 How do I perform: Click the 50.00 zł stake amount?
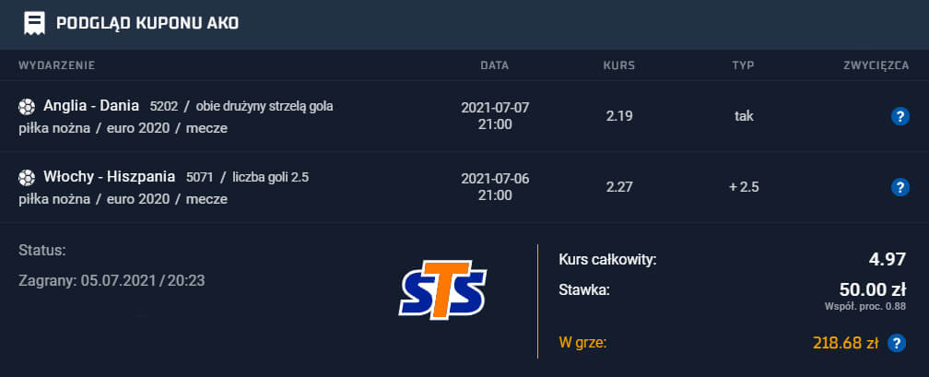(x=873, y=289)
